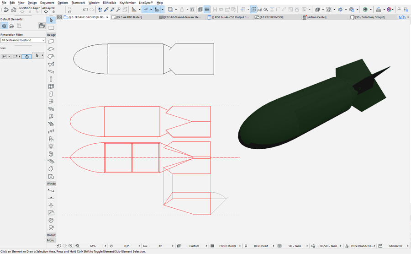This screenshot has width=411, height=254.
Task: Select the Lamp tool
Action: click(51, 146)
